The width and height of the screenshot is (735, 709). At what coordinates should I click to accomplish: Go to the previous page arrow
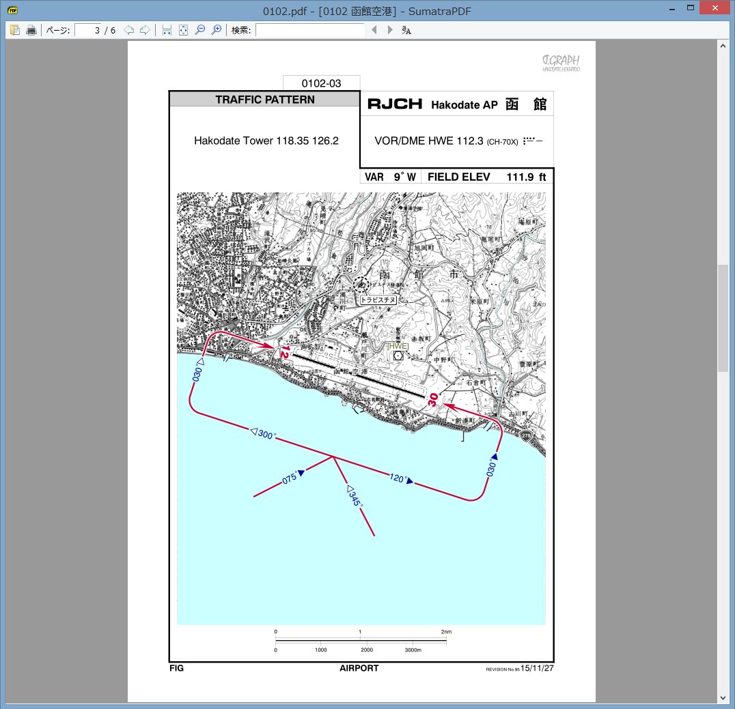(129, 30)
